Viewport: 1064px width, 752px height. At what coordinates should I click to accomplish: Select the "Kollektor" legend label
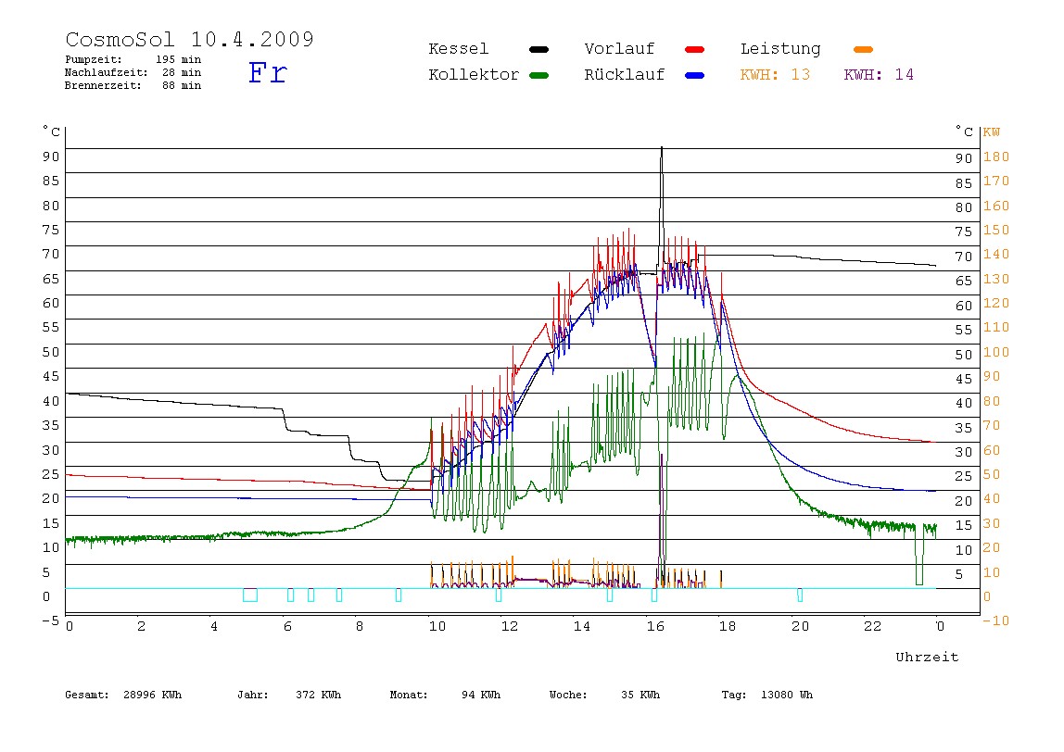tap(473, 75)
